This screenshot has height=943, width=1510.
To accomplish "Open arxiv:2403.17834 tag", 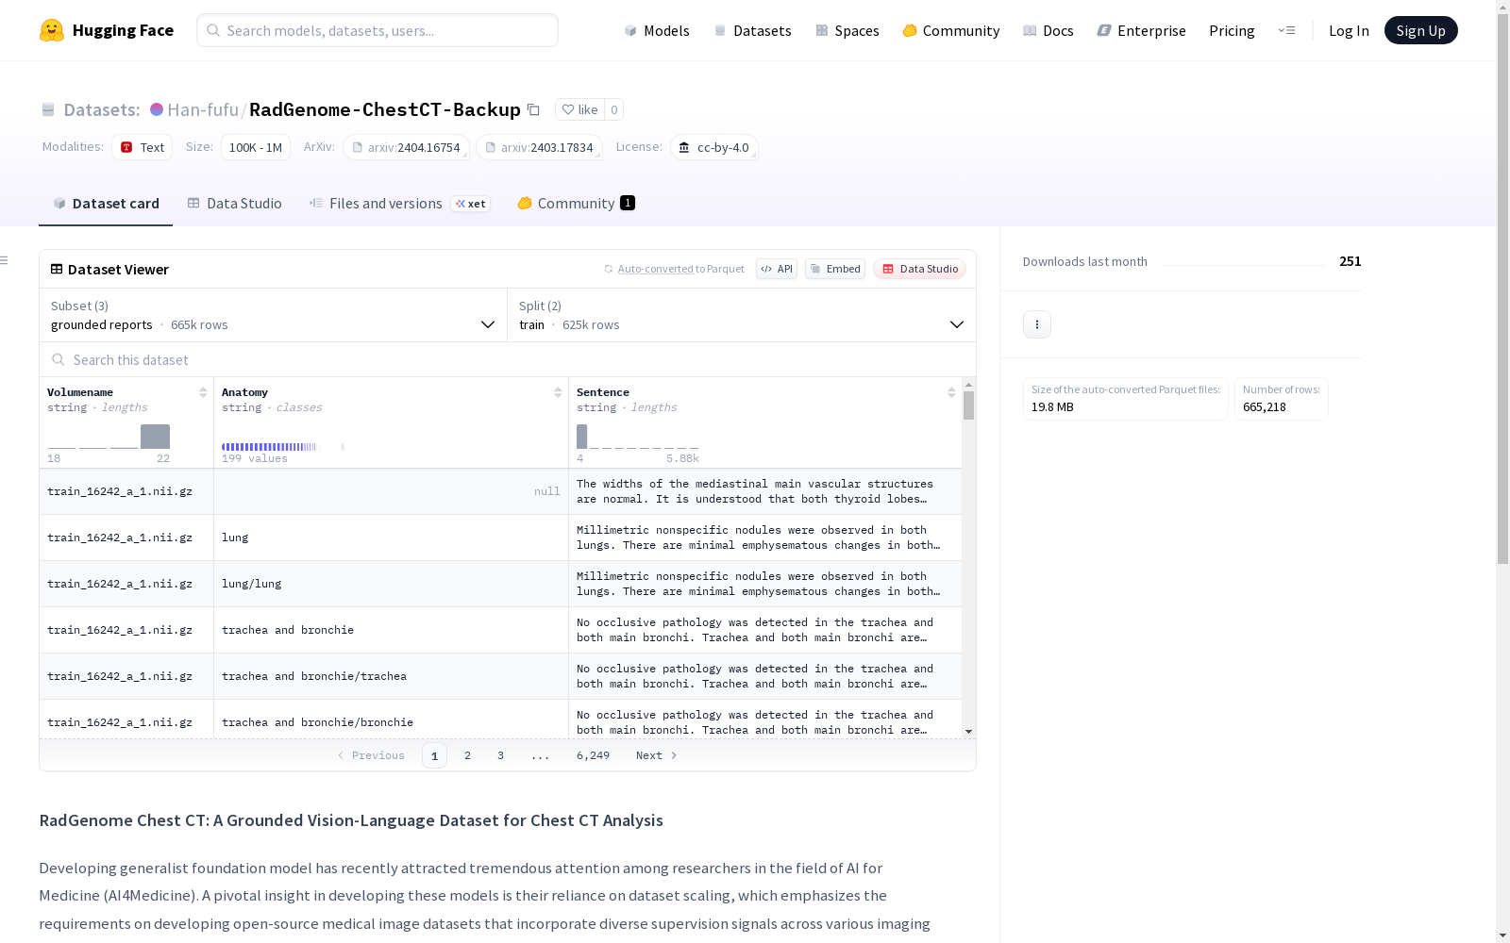I will pyautogui.click(x=539, y=148).
